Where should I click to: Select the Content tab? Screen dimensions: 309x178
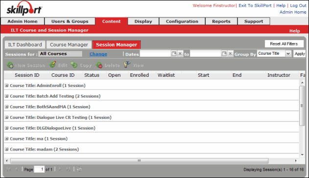111,22
